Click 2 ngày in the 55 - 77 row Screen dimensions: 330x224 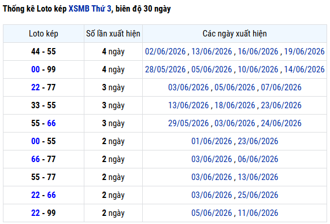coord(113,177)
